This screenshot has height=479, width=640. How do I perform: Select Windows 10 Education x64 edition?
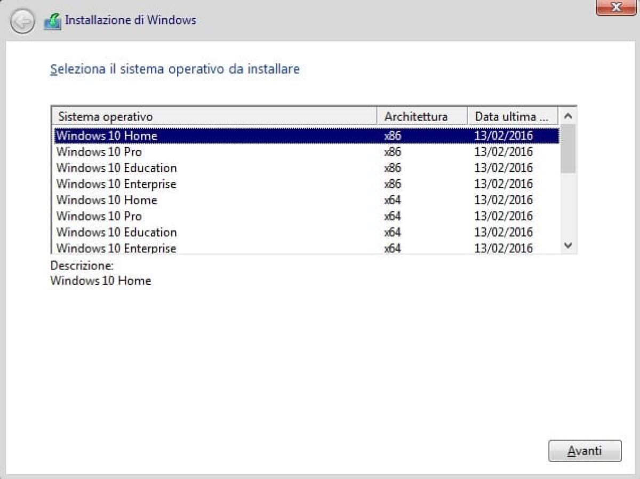(x=160, y=232)
